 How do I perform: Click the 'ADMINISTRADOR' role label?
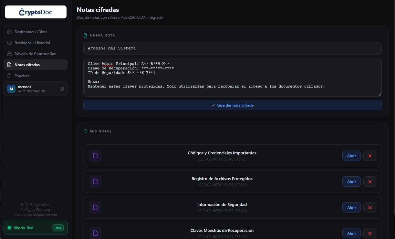[32, 91]
